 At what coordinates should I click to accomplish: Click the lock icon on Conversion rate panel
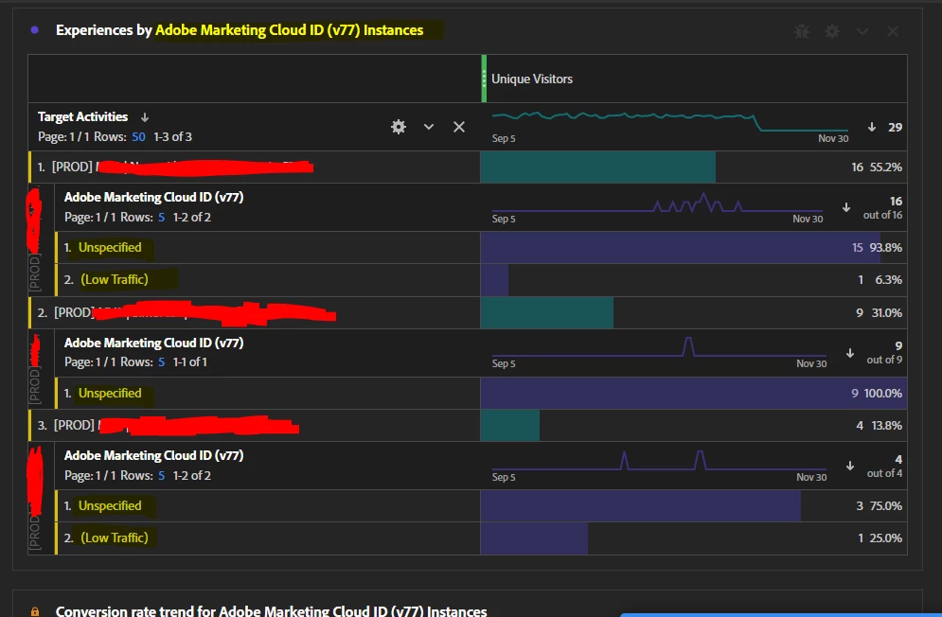coord(35,611)
